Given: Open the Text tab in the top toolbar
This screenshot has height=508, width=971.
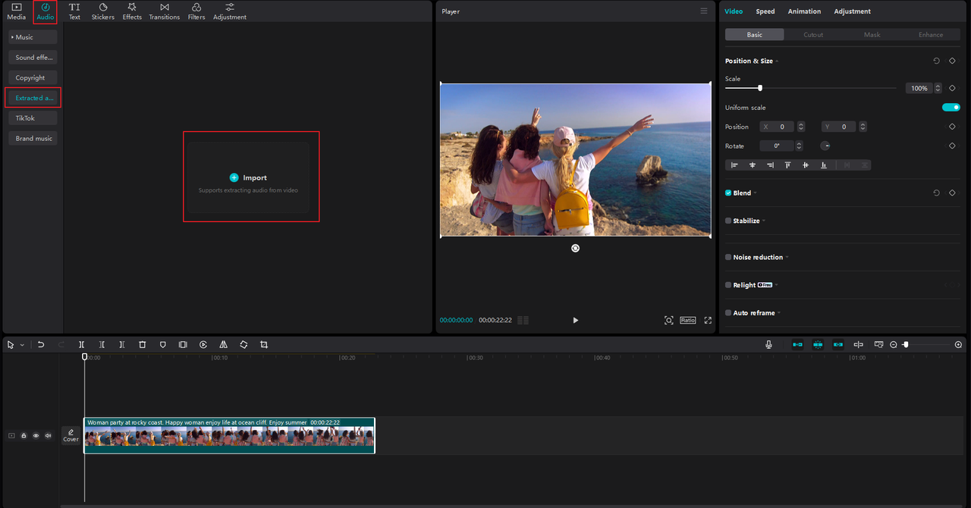Looking at the screenshot, I should click(x=74, y=11).
